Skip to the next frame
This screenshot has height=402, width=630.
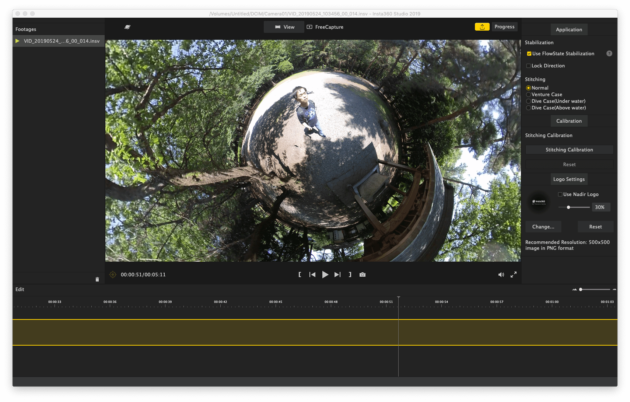point(337,275)
